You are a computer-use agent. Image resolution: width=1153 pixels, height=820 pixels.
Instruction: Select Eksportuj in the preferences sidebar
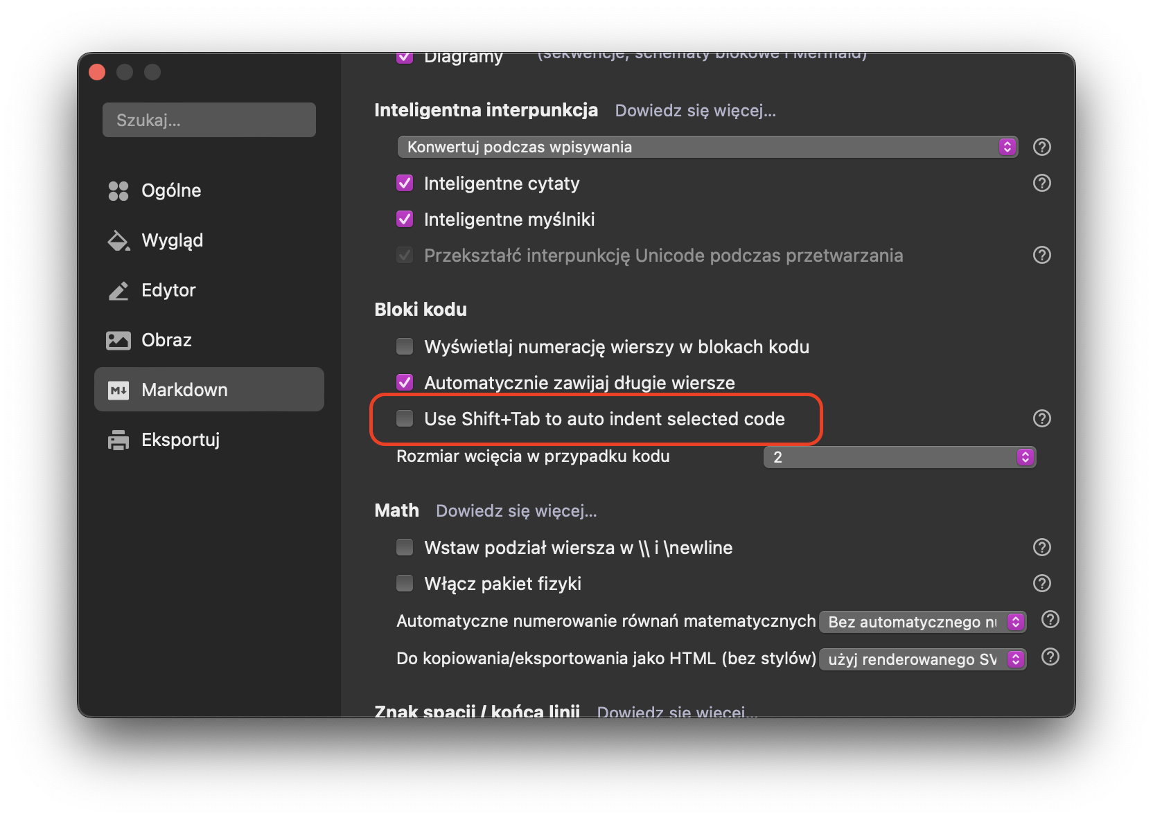[x=181, y=439]
